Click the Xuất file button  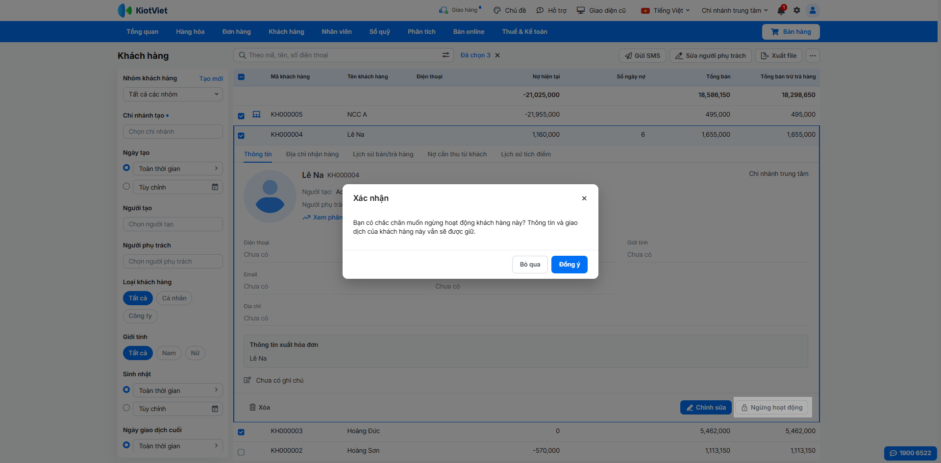point(779,55)
